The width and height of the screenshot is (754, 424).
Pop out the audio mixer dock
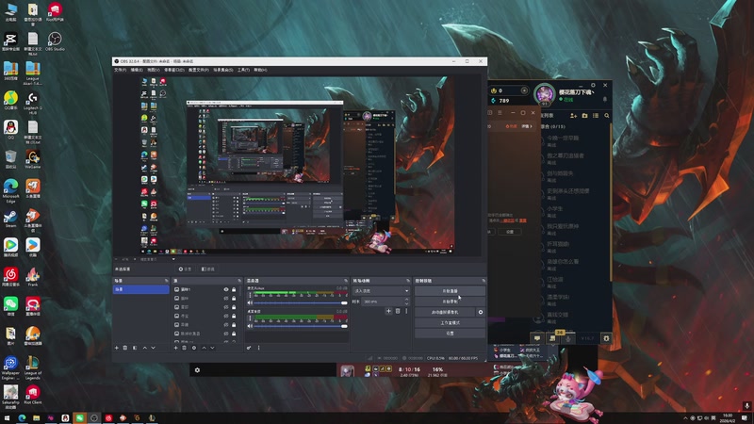(346, 281)
